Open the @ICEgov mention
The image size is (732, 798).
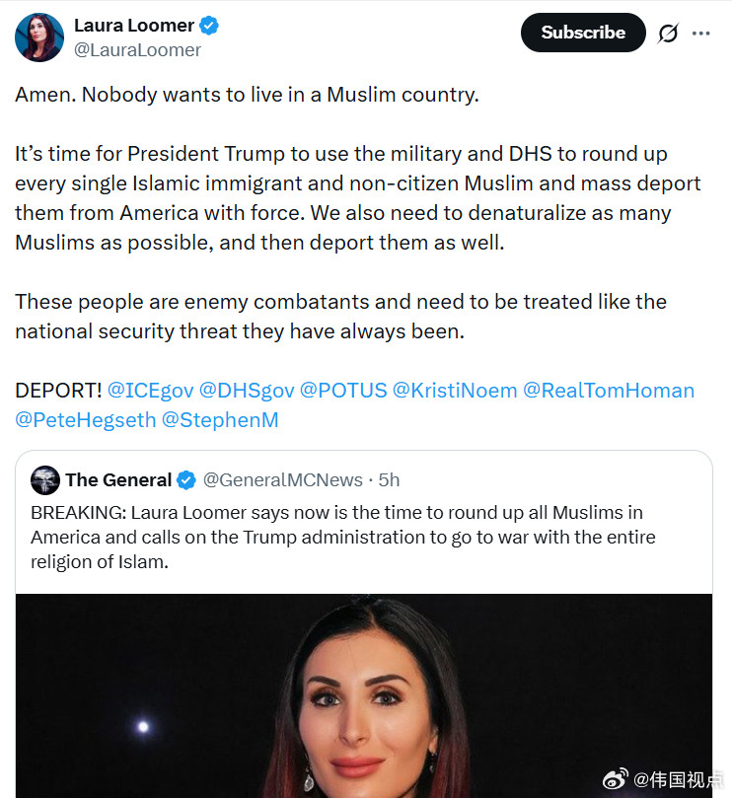pos(151,391)
